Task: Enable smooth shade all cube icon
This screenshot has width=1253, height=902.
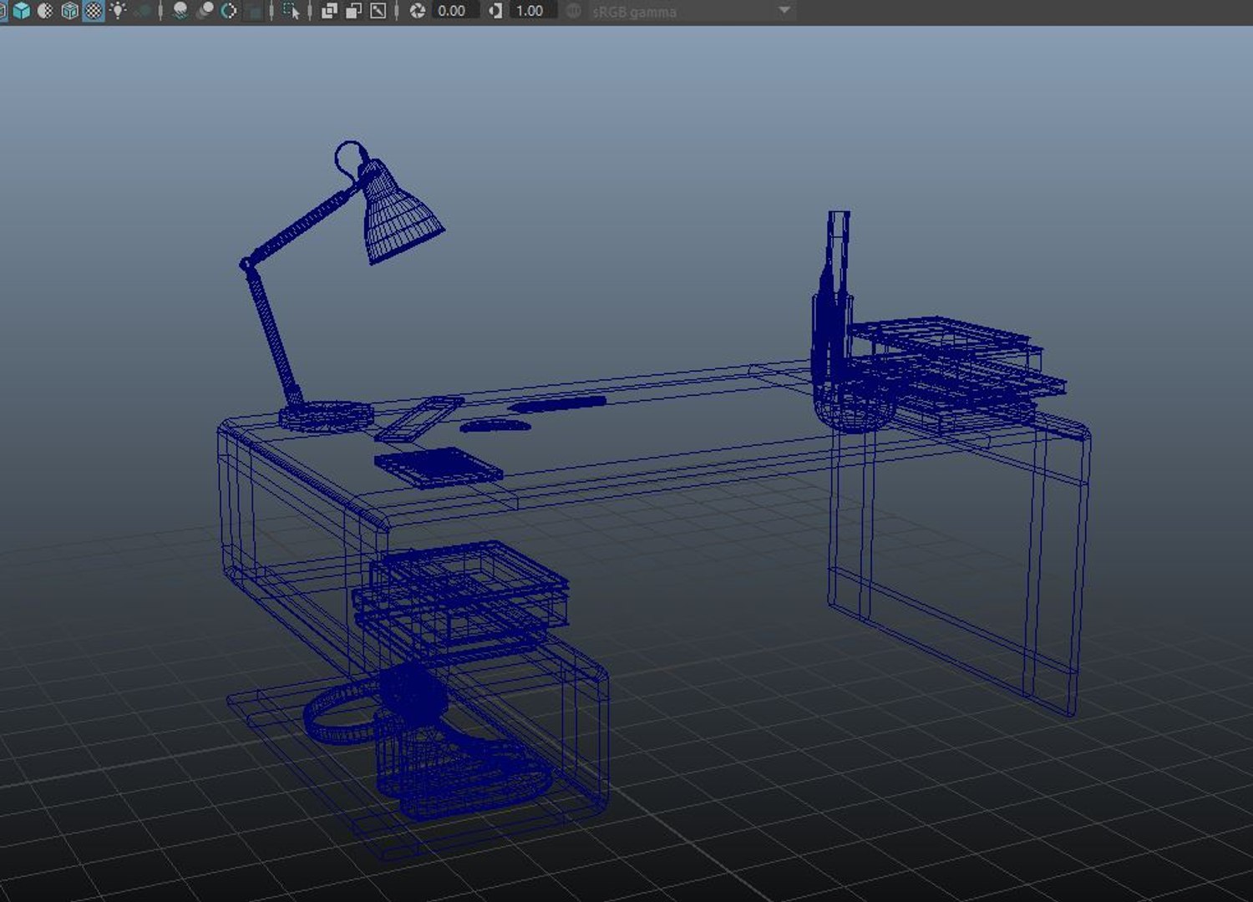Action: click(x=21, y=11)
